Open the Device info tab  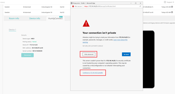tap(35, 18)
